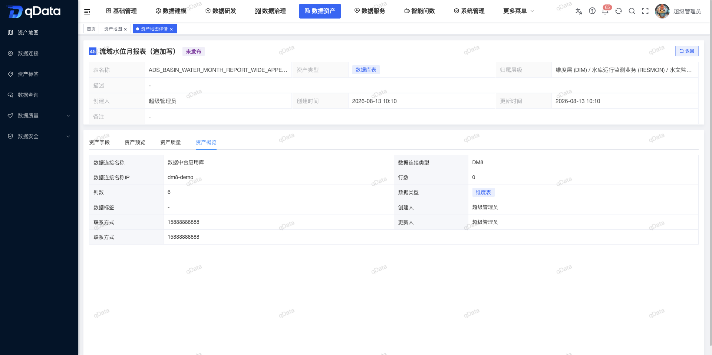Image resolution: width=712 pixels, height=355 pixels.
Task: Open the 系统管理 top menu
Action: click(x=469, y=11)
